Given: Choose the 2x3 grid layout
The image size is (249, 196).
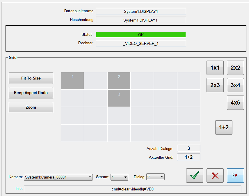Looking at the screenshot, I should pos(215,85).
